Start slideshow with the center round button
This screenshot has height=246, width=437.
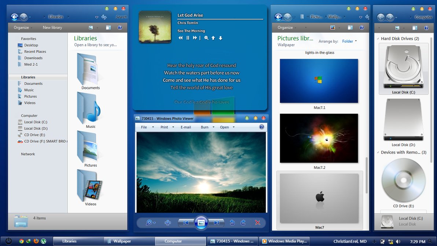201,223
